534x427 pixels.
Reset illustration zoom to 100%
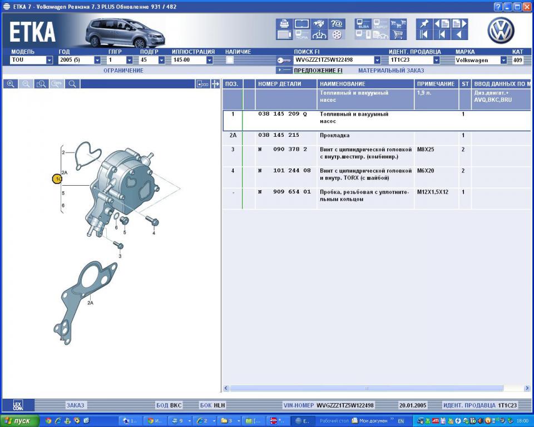(57, 84)
